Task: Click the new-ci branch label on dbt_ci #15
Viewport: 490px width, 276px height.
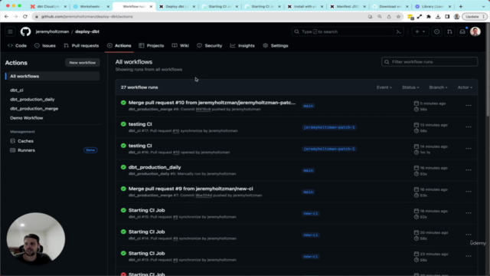Action: (311, 213)
